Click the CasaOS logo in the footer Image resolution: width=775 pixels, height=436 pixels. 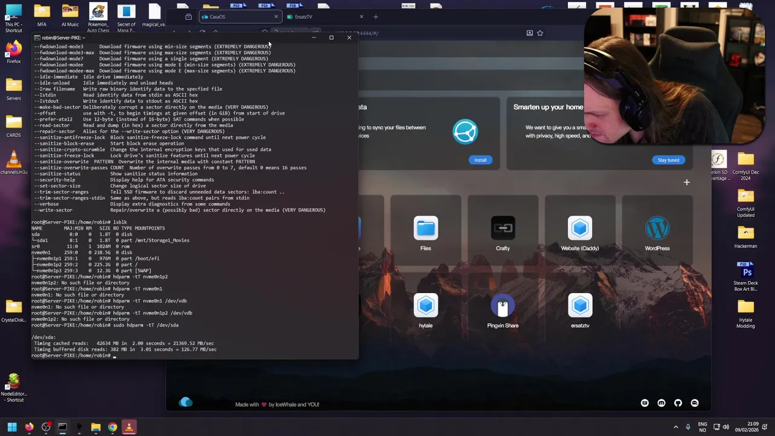point(186,402)
